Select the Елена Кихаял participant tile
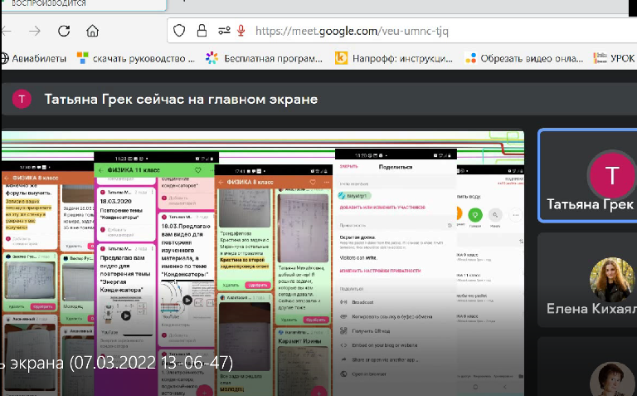 pyautogui.click(x=587, y=280)
